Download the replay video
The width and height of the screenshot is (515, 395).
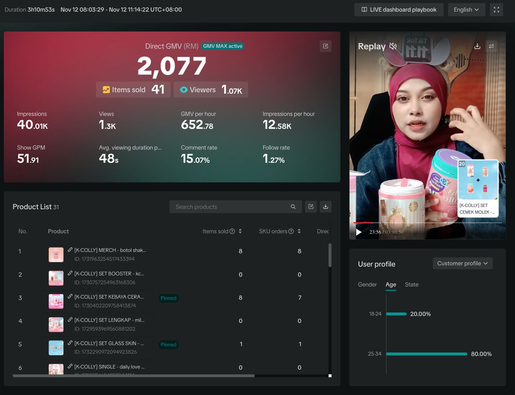pyautogui.click(x=477, y=46)
